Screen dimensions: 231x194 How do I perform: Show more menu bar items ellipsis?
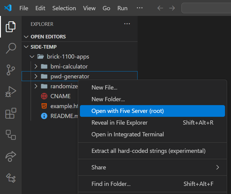(139, 8)
